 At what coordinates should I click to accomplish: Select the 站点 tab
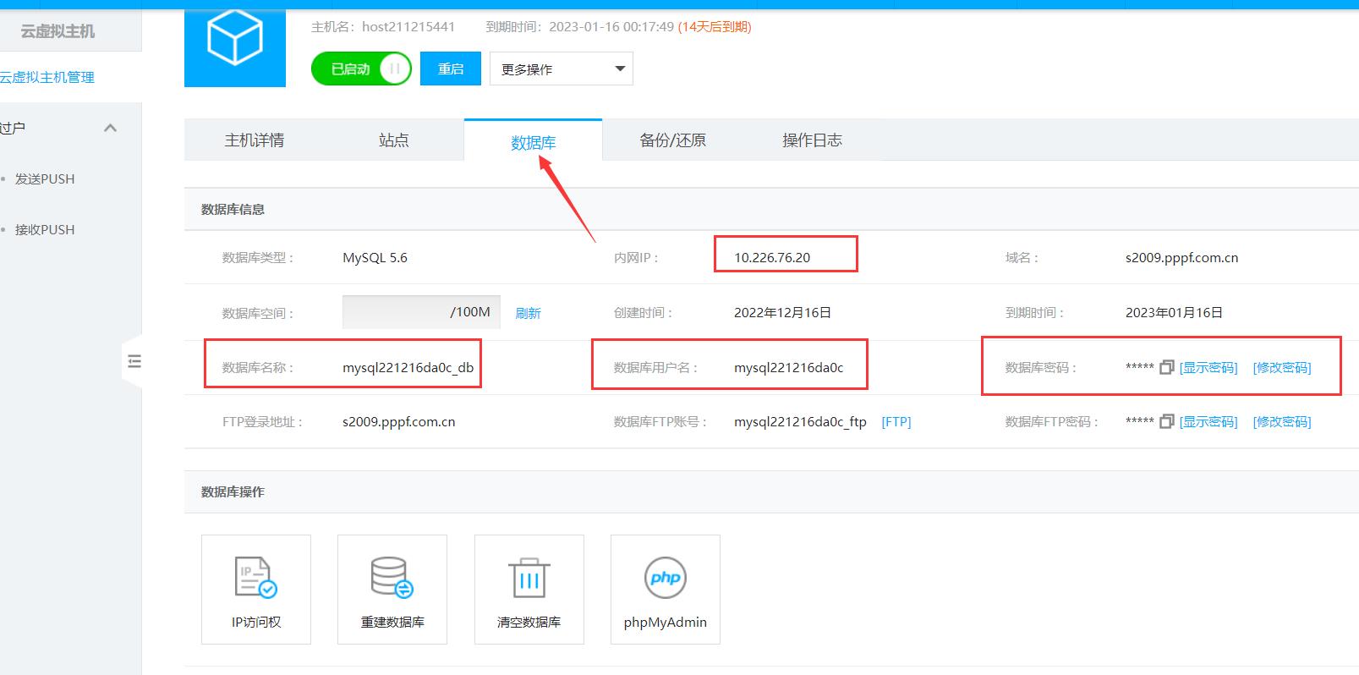point(393,140)
